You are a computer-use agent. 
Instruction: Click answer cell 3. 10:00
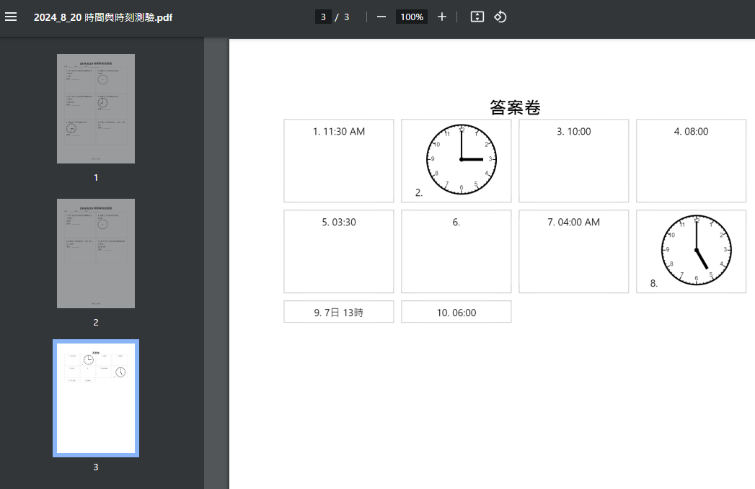[x=573, y=161]
